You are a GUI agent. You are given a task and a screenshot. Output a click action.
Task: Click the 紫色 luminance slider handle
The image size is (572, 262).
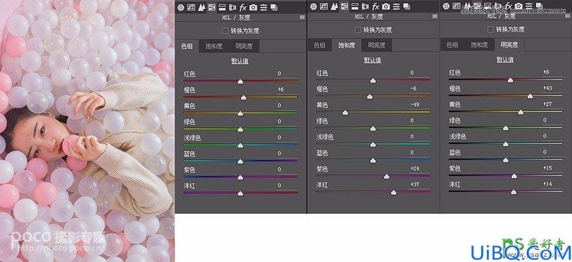point(514,176)
